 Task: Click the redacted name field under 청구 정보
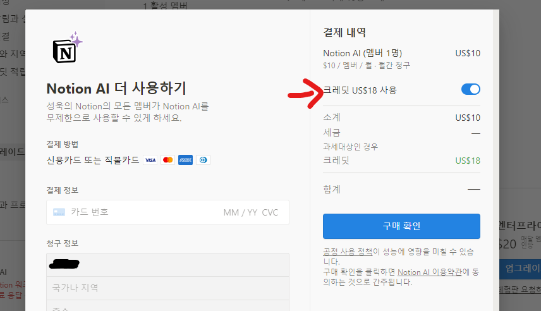point(167,265)
